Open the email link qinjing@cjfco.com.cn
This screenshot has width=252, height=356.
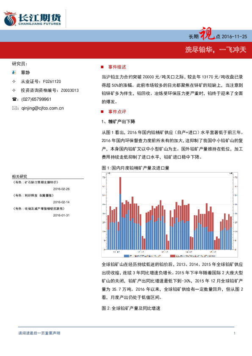click(x=42, y=108)
